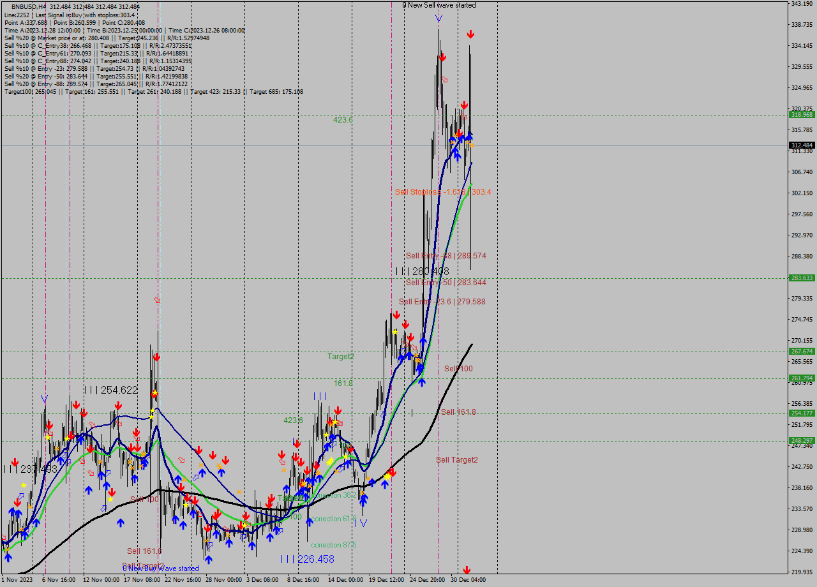Click the '30 Dec 04:00' time axis label

[x=468, y=580]
